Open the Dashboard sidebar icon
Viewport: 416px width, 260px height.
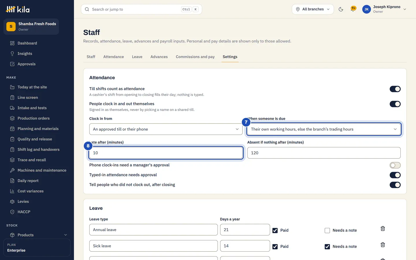tap(12, 43)
